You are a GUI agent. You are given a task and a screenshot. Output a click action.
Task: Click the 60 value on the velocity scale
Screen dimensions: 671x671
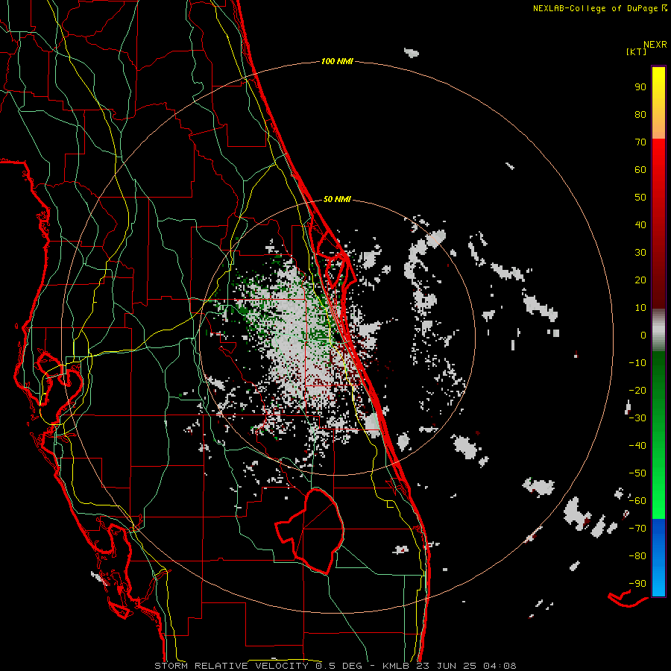640,170
